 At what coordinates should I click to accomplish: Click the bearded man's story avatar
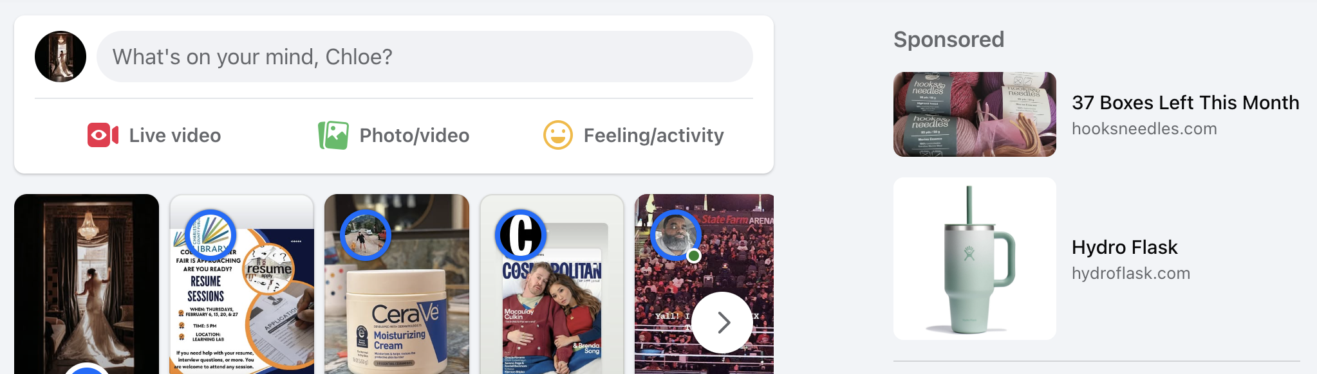click(676, 235)
